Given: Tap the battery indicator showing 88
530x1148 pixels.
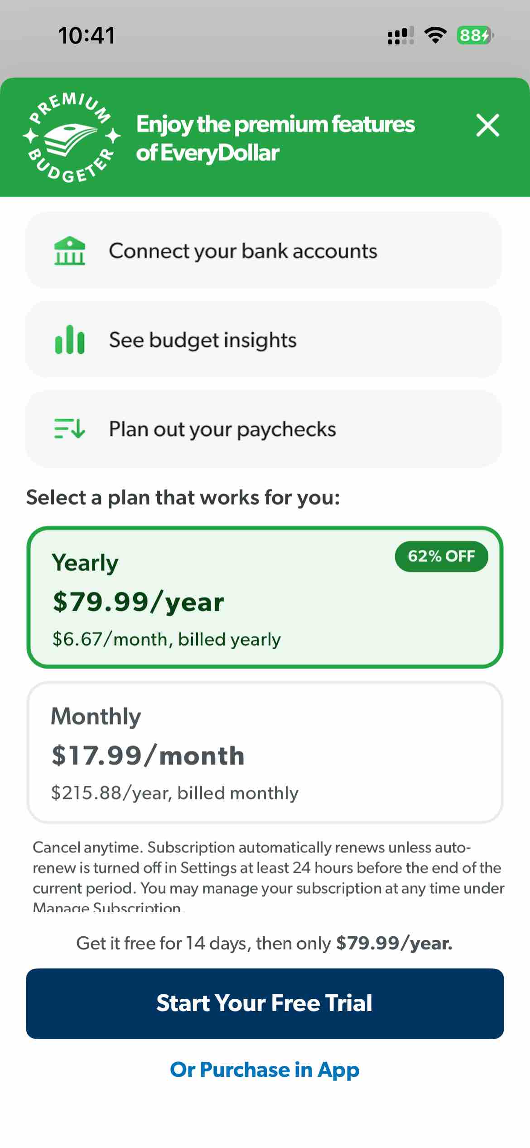Looking at the screenshot, I should 472,34.
